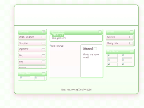The width and height of the screenshot is (144, 108).
Task: Click the bottom-right Mini_Shrine image
Action: click(x=127, y=64)
